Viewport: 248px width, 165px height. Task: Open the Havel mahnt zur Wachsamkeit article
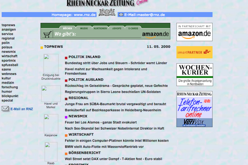106,71
